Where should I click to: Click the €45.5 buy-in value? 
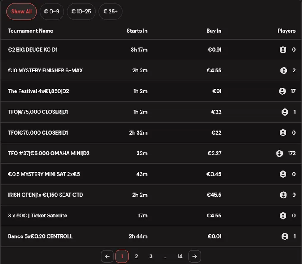pyautogui.click(x=214, y=195)
